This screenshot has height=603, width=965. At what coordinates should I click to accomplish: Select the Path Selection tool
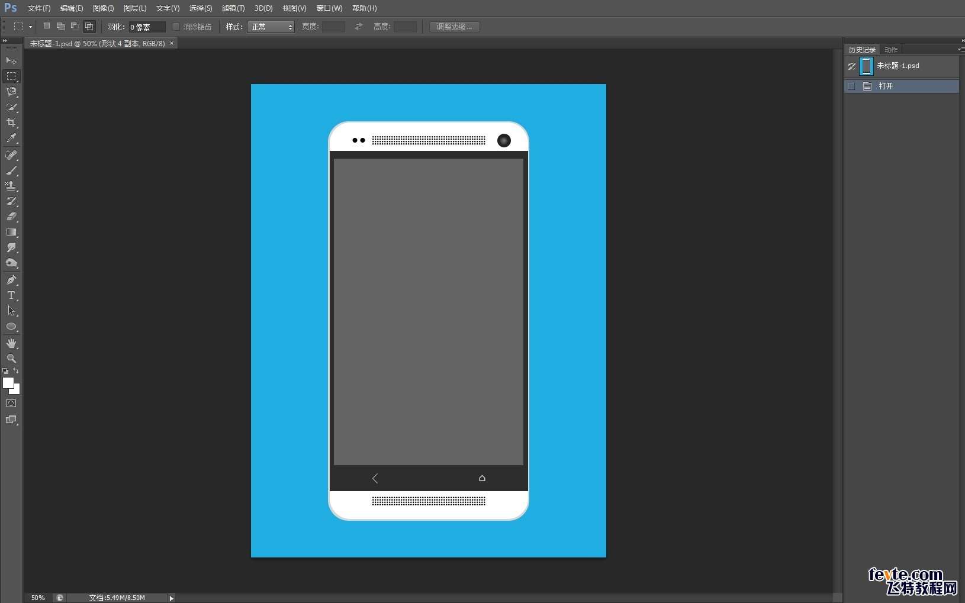11,311
